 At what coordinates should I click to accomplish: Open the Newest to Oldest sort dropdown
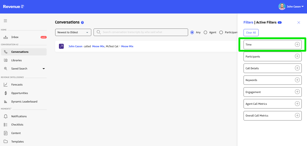(73, 32)
